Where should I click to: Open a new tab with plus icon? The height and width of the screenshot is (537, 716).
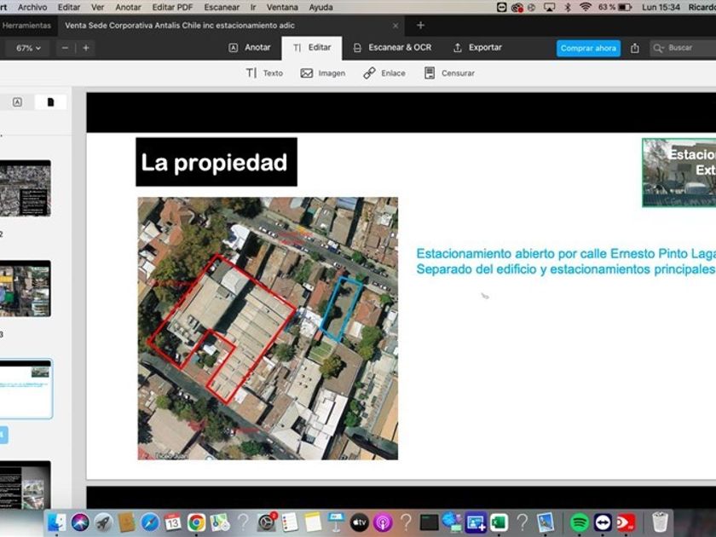[420, 26]
